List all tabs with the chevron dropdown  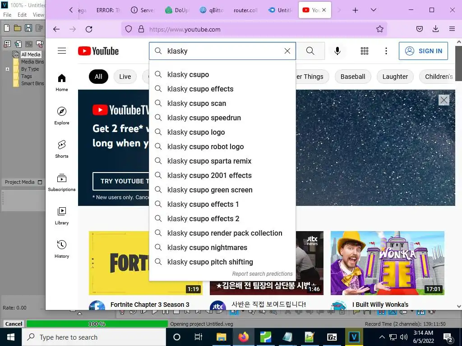(373, 10)
